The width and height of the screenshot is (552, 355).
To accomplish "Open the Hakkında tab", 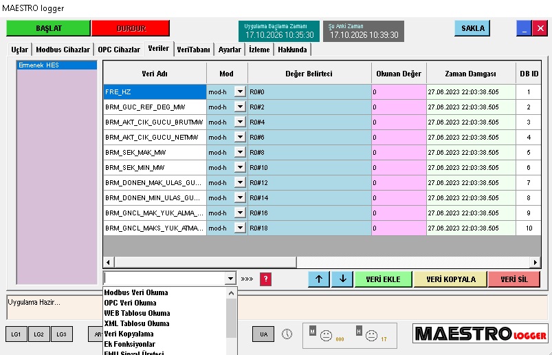I will click(x=293, y=50).
